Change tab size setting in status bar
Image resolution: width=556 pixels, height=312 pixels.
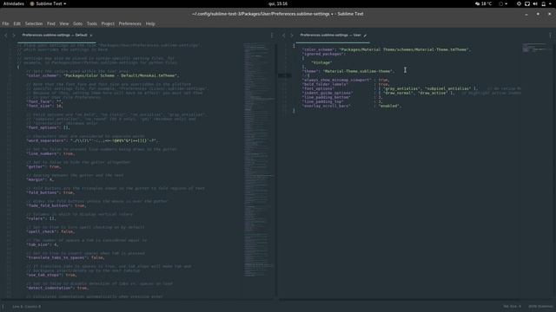pyautogui.click(x=512, y=306)
